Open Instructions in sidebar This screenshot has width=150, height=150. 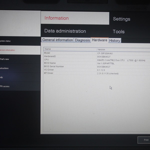(x=6, y=68)
